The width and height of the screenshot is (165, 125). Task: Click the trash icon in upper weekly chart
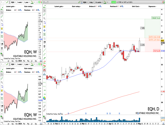(x=2, y=48)
